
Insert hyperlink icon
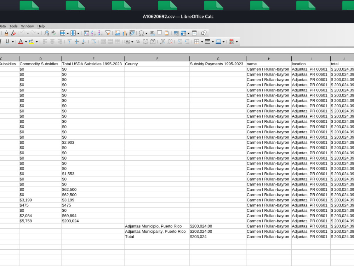(152, 33)
